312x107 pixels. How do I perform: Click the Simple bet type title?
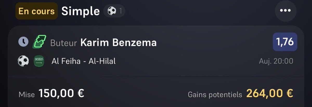coord(81,11)
